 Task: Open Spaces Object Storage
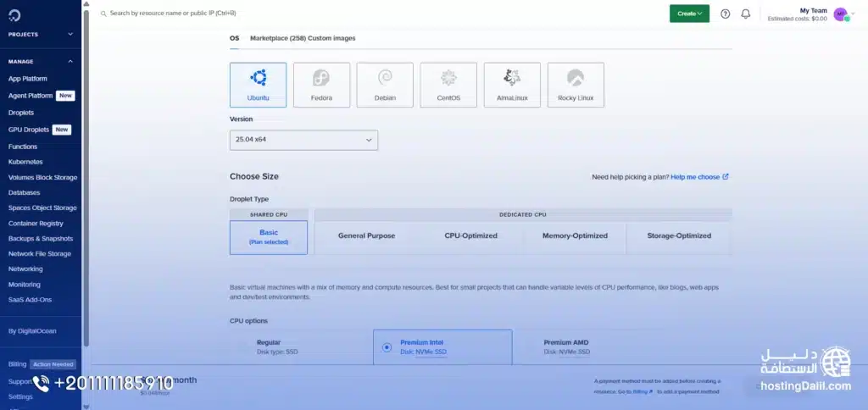[42, 208]
